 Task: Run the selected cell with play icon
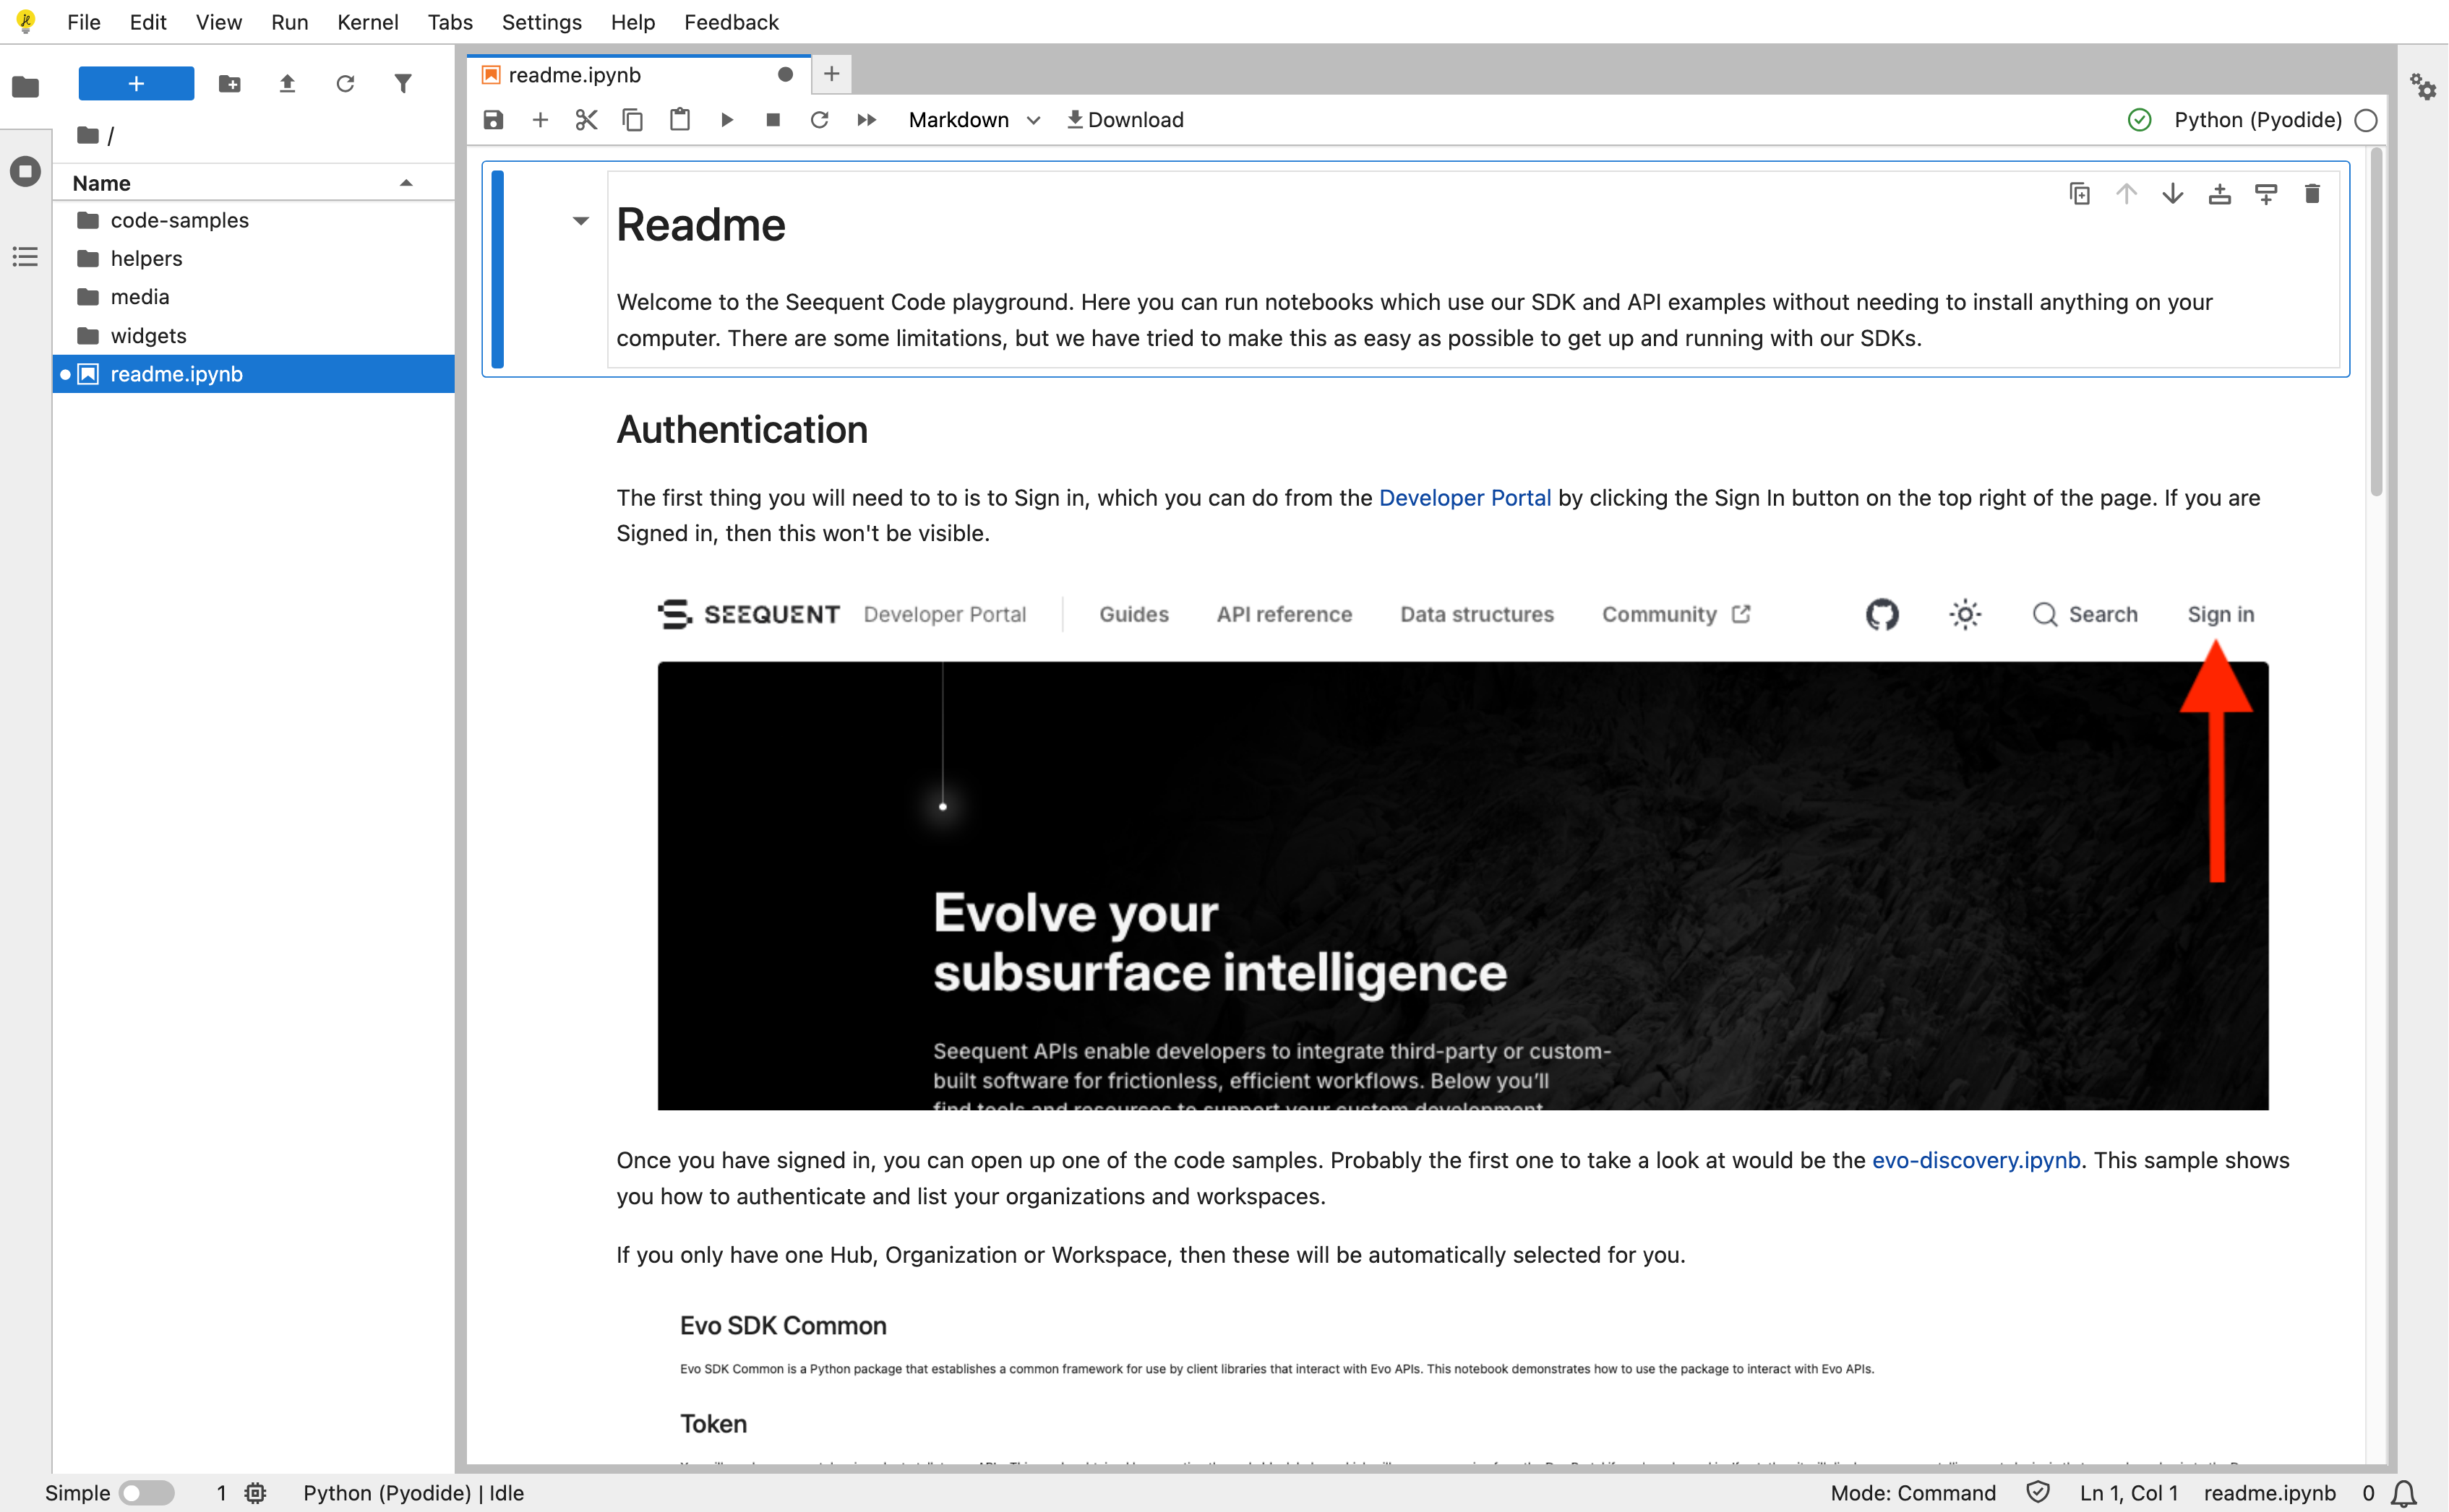tap(727, 120)
